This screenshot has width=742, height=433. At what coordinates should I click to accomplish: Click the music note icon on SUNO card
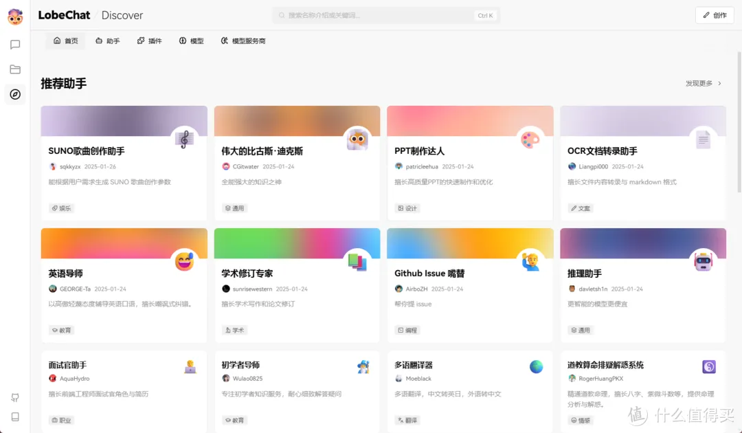pos(184,138)
